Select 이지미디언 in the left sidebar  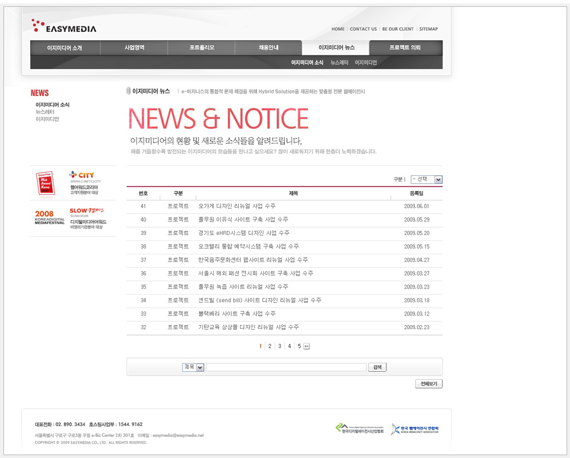pos(47,119)
